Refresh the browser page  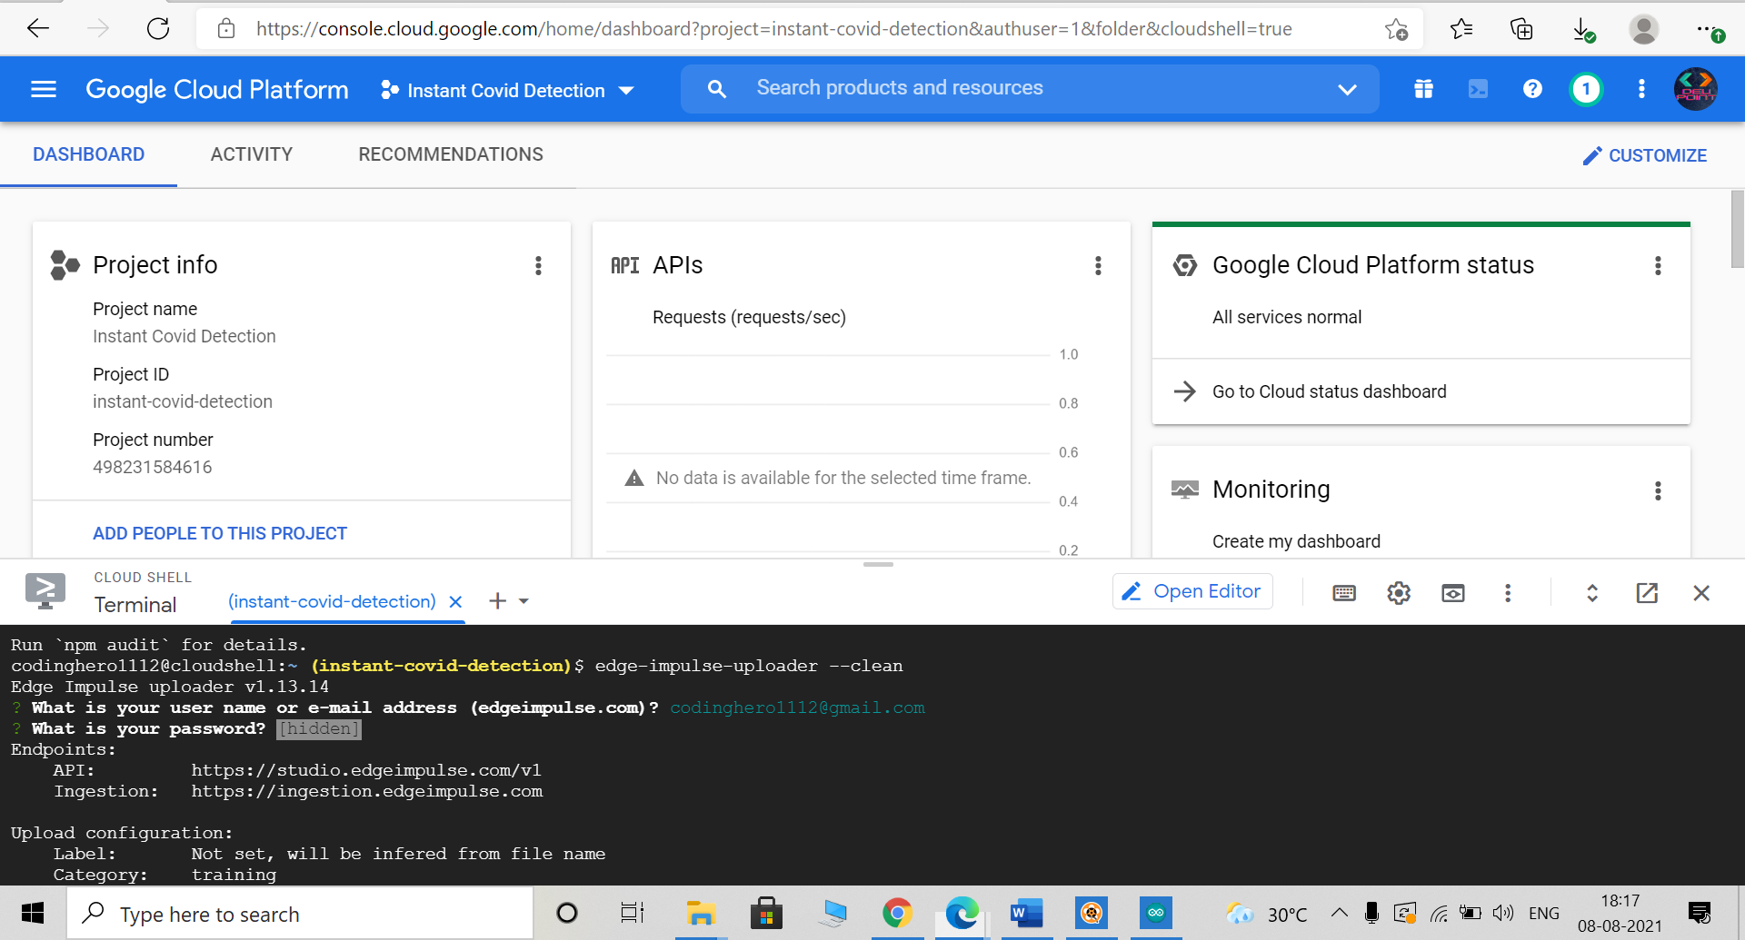click(x=158, y=29)
